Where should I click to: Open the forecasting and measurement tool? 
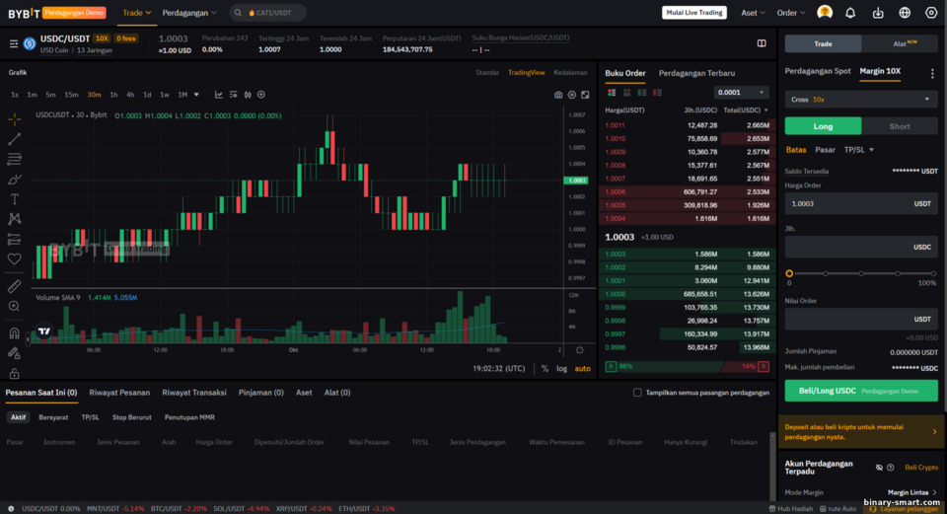pyautogui.click(x=15, y=239)
